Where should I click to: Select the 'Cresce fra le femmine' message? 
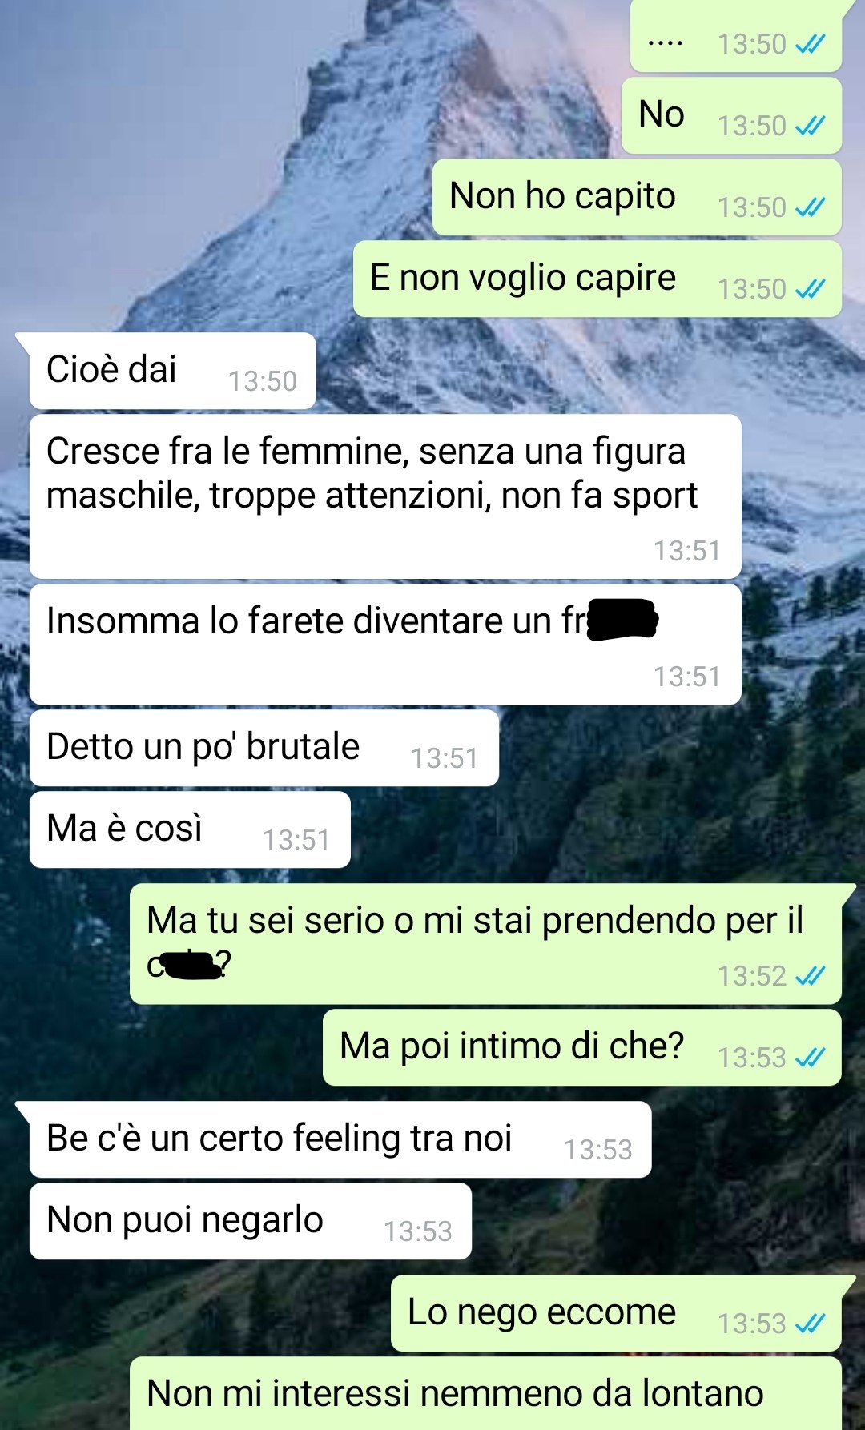[385, 496]
